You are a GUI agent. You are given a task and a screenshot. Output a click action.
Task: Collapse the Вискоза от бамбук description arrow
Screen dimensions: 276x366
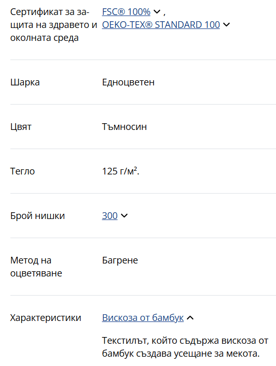(x=190, y=318)
